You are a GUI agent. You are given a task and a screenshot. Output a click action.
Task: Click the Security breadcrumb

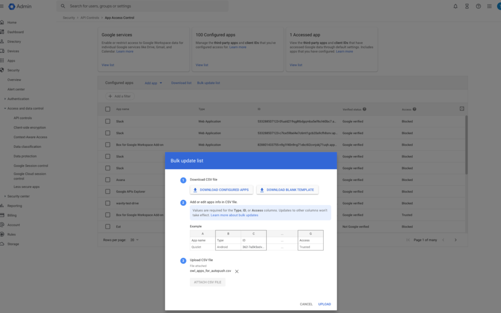(69, 18)
